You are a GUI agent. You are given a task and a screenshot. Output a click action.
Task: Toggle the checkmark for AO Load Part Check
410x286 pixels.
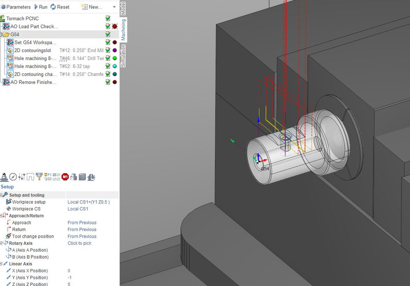[108, 26]
